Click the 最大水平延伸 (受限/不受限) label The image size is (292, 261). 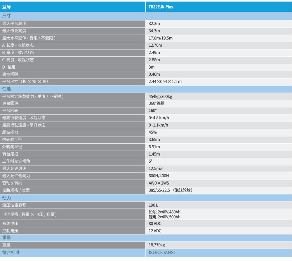(29, 38)
